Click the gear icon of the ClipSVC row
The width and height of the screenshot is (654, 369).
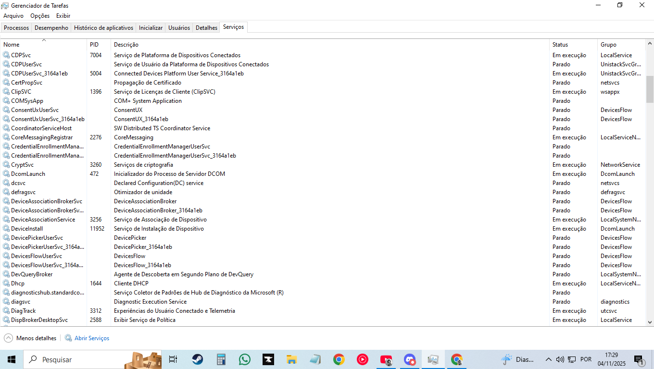click(6, 92)
